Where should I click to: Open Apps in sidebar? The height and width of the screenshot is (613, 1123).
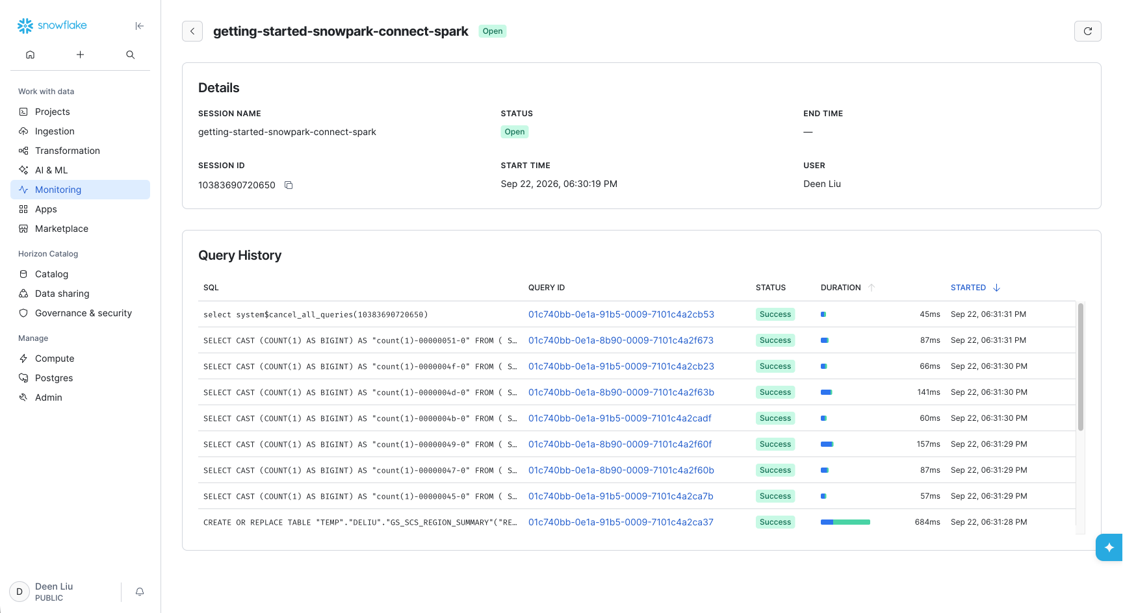80,209
